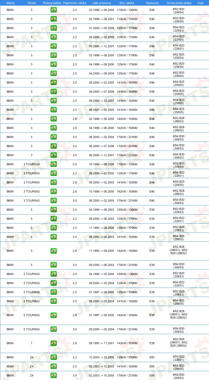Screen dimensions: 209x380
Task: Click fuel icon for 5 Touring 3.0 row
Action: [53, 329]
